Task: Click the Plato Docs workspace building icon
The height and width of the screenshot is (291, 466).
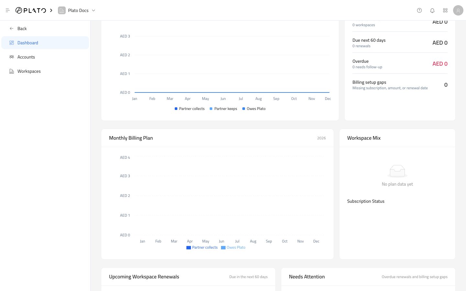Action: (62, 10)
